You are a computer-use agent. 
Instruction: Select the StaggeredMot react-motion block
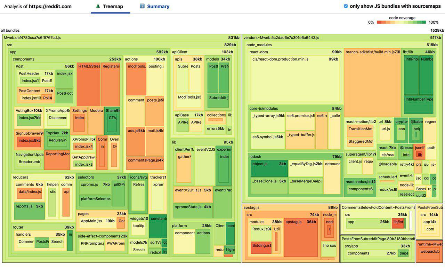pyautogui.click(x=360, y=143)
